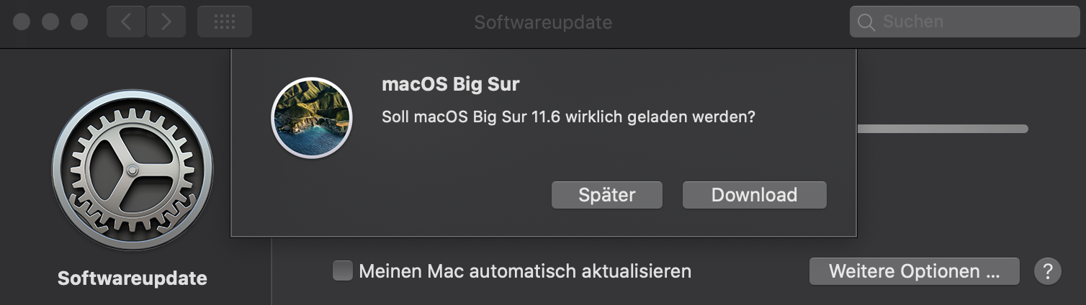Show all preferences via grid icon
This screenshot has height=305, width=1086.
click(225, 22)
